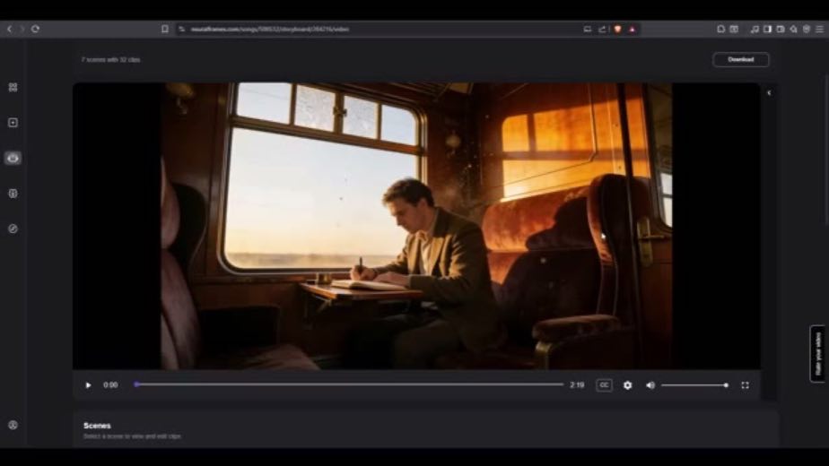The height and width of the screenshot is (466, 829).
Task: Open the dashboard grid icon in left sidebar
Action: (x=13, y=87)
